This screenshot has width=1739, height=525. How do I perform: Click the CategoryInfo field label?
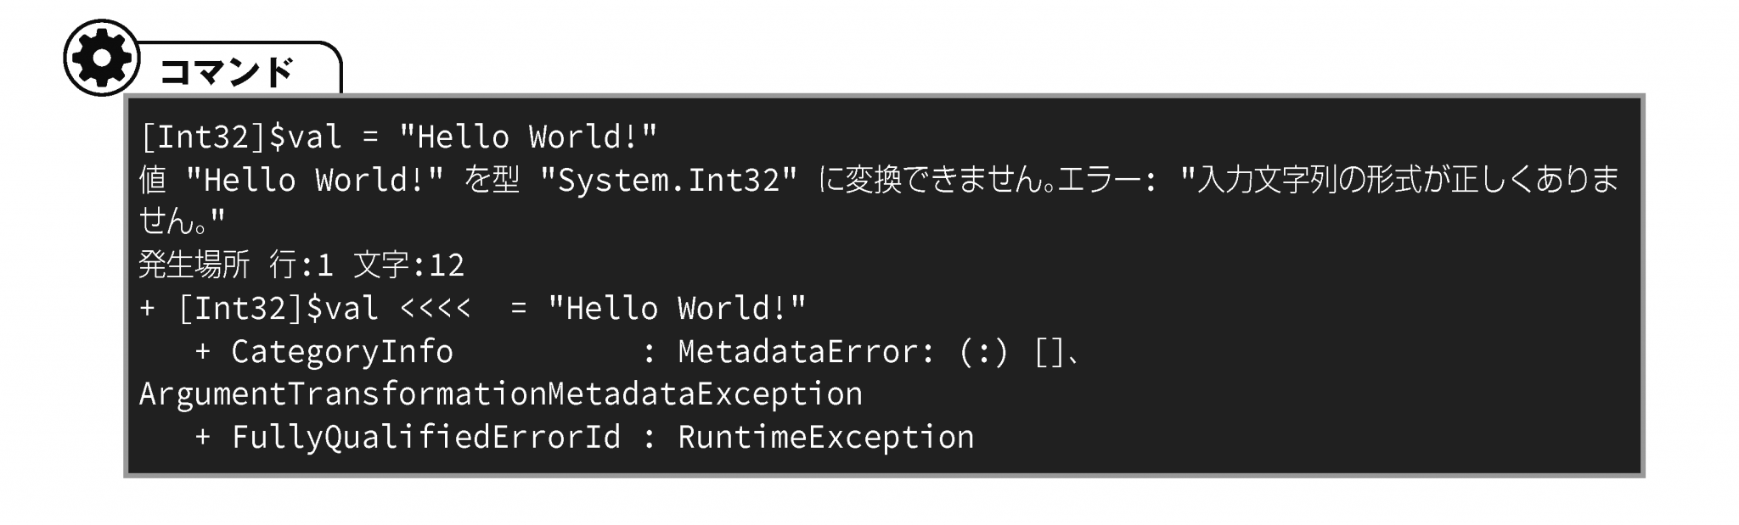342,351
